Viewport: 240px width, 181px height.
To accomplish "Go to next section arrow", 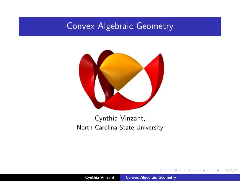I will pyautogui.click(x=208, y=170).
